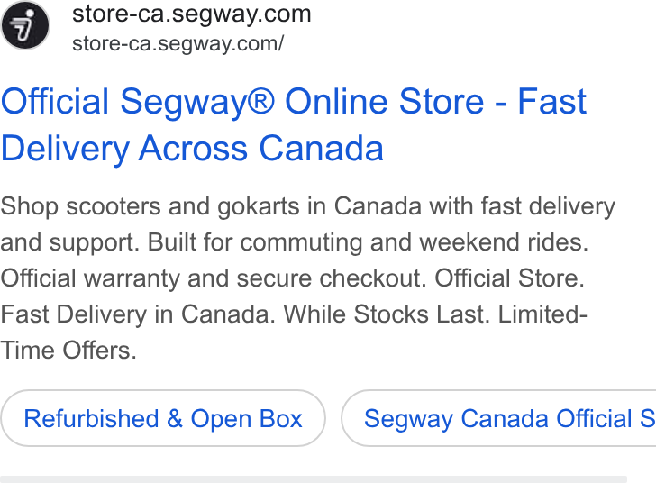Open the Segway Canada Official sitelink chip
Screen dimensions: 656x483
498,418
